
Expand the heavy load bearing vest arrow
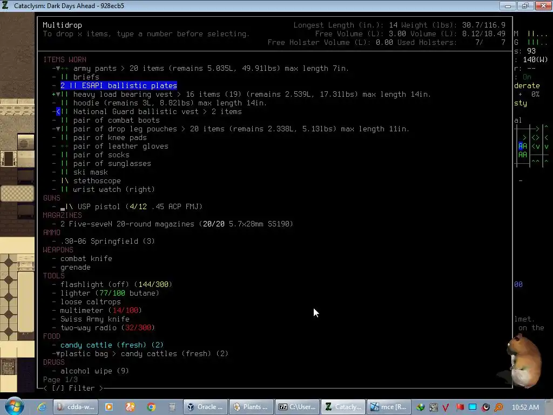58,94
